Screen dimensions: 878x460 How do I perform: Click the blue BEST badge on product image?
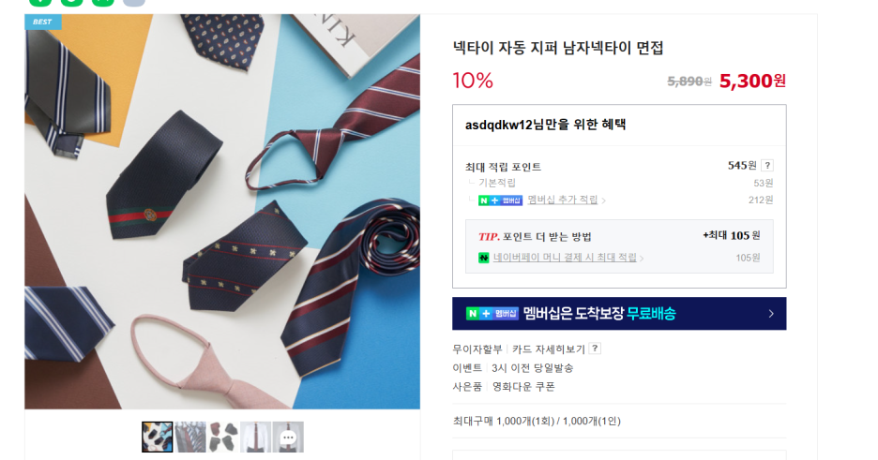42,22
